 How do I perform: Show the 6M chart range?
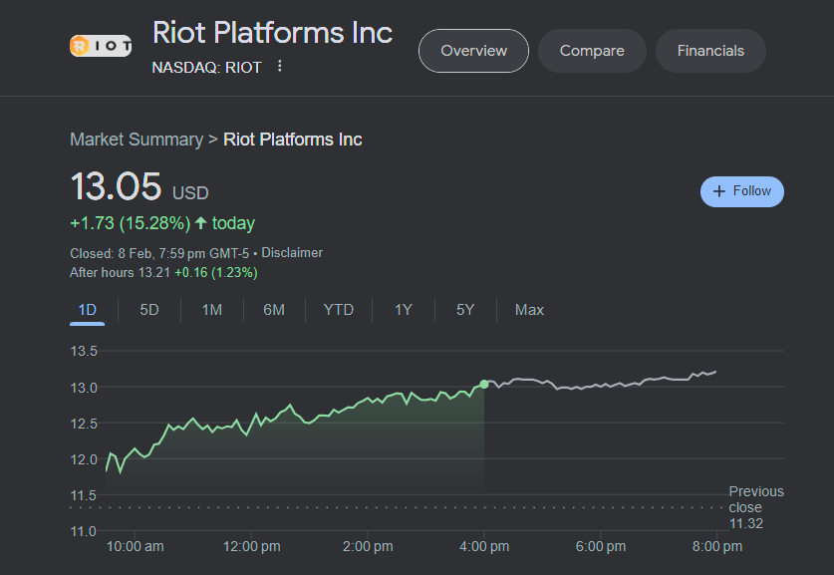(274, 310)
